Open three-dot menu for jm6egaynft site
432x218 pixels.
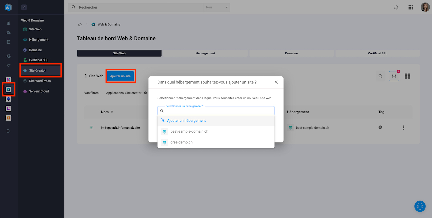point(403,128)
